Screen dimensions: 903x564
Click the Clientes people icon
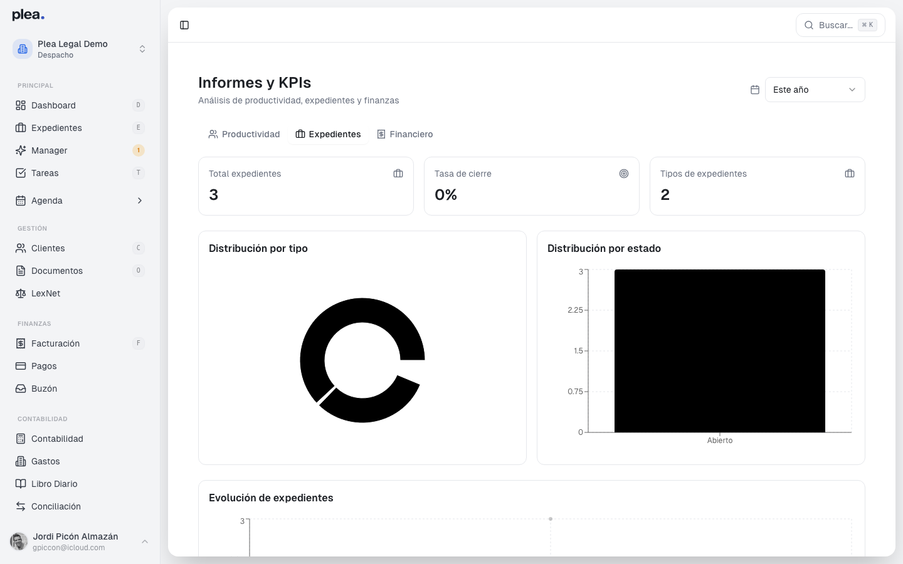pyautogui.click(x=21, y=248)
